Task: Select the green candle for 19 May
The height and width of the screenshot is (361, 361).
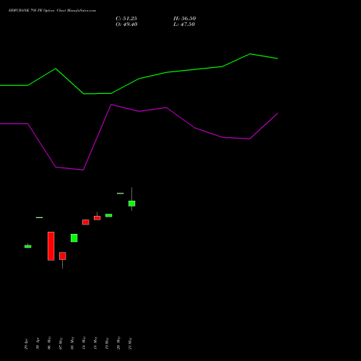Action: click(x=109, y=215)
